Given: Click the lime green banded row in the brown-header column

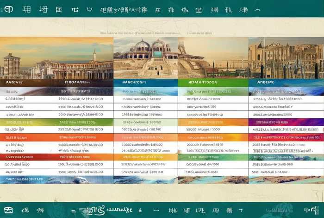Looking at the screenshot, I should tap(56, 122).
